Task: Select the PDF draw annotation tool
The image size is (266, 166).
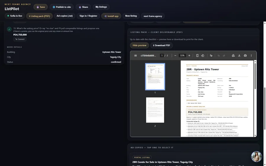Action: pos(211,56)
